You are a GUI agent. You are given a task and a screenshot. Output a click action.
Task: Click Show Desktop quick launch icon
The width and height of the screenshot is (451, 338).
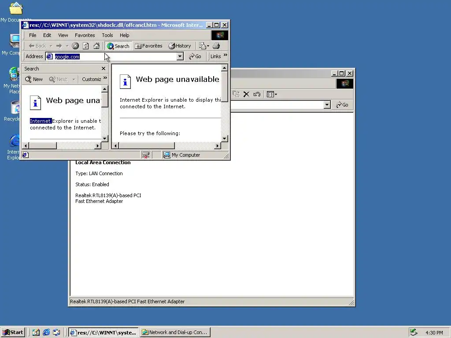pyautogui.click(x=36, y=332)
